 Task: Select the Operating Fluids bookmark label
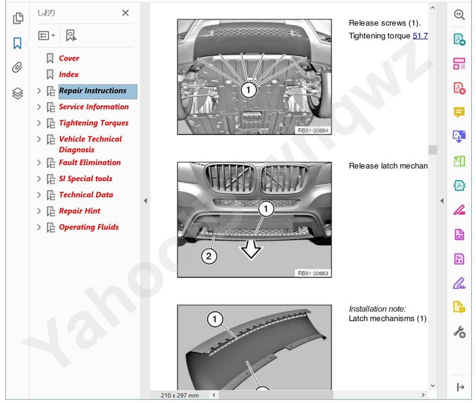[x=89, y=227]
